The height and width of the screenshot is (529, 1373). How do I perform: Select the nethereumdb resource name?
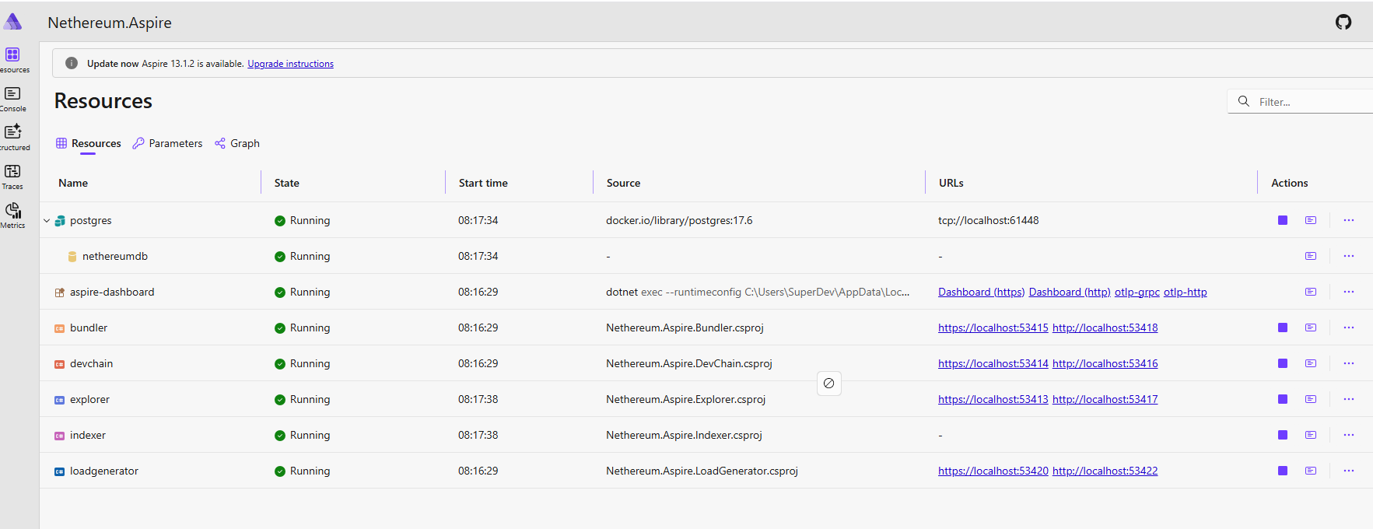point(115,256)
